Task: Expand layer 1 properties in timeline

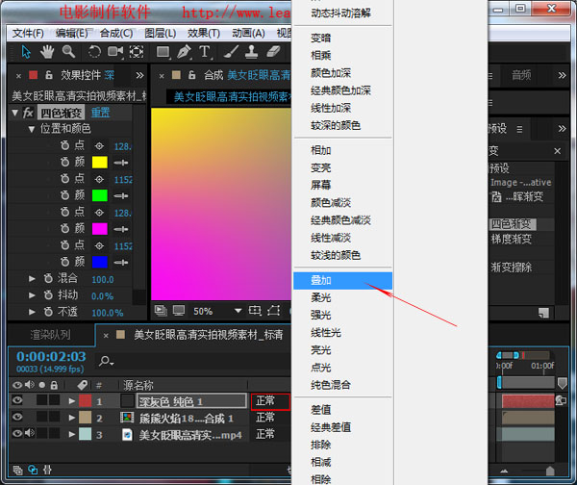Action: 72,401
